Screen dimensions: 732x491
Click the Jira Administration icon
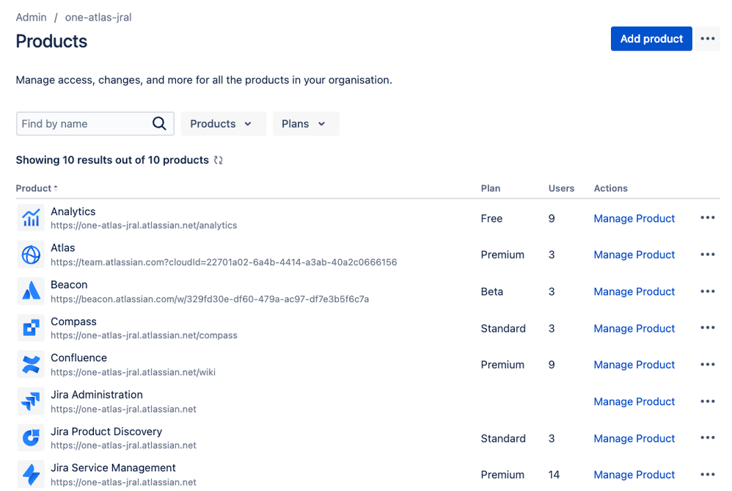tap(31, 401)
